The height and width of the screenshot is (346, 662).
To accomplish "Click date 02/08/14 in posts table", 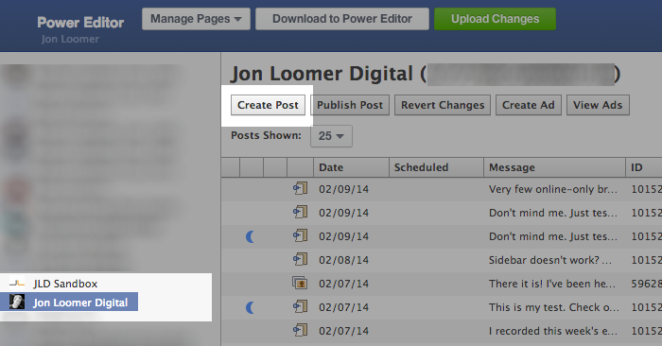I will click(x=343, y=260).
